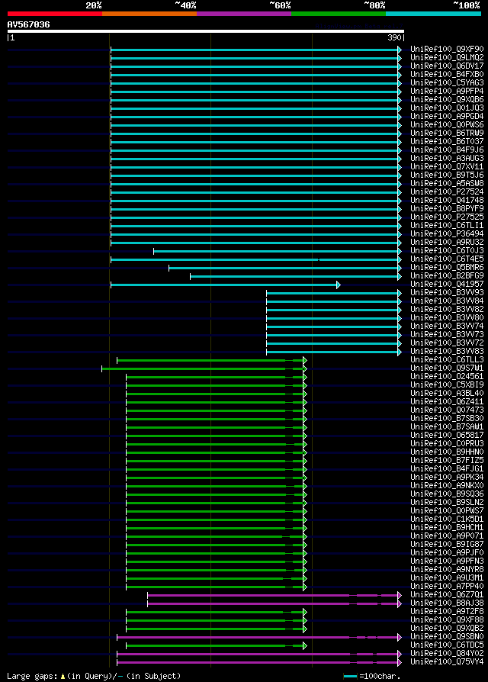The width and height of the screenshot is (488, 682).
Task: Click the cyan alignment bar for UniRef100_B3VV83
Action: point(334,352)
